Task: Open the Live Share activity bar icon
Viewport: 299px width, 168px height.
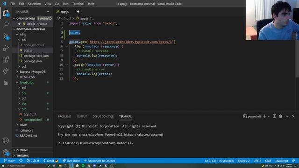Action: tap(6, 71)
